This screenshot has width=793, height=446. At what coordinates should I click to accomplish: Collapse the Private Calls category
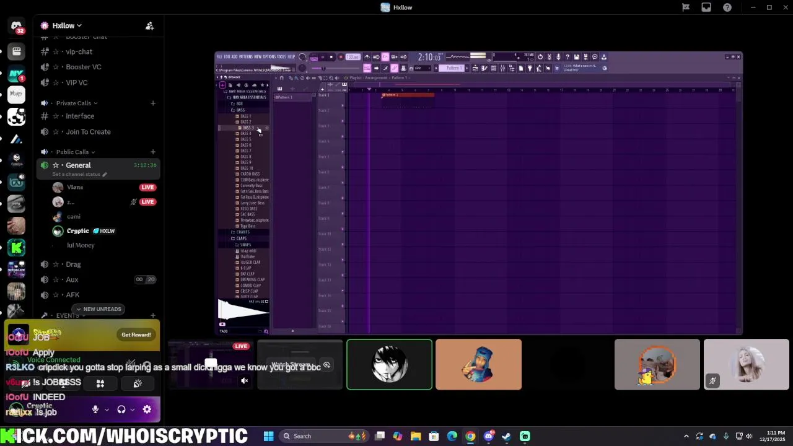click(76, 103)
